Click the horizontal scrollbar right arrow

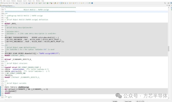tap(167, 99)
